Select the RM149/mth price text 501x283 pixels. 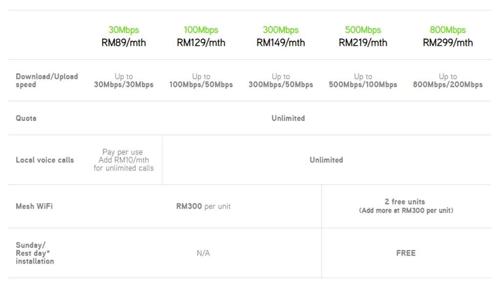pos(281,43)
